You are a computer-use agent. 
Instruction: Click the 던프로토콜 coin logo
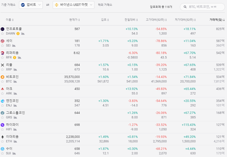click(3, 29)
